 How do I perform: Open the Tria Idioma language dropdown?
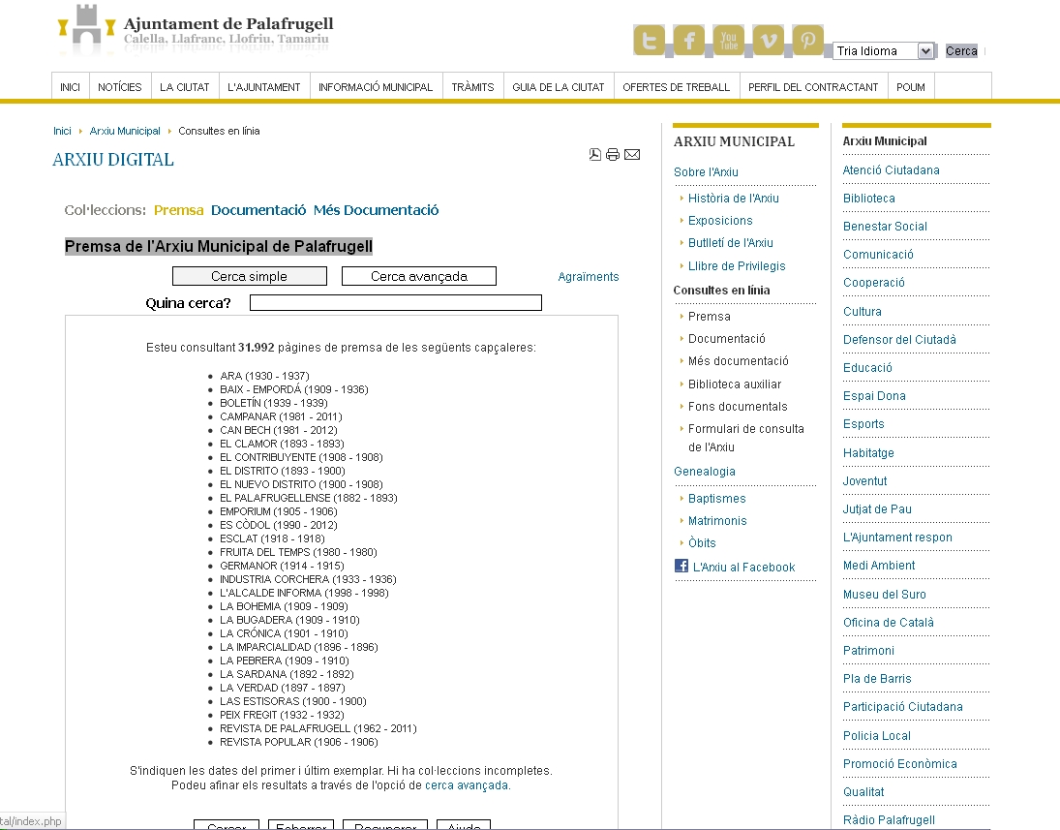click(884, 51)
